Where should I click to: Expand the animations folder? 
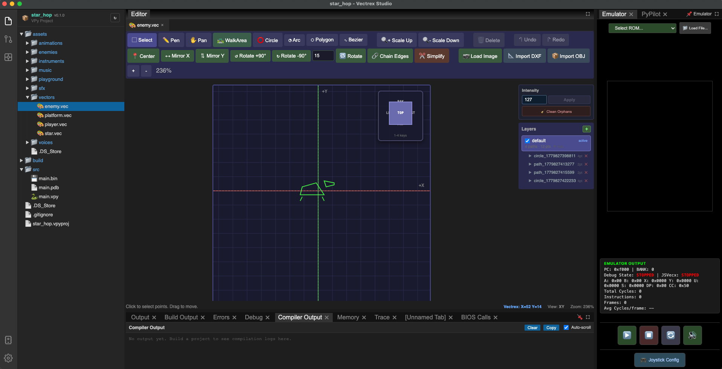(x=28, y=43)
